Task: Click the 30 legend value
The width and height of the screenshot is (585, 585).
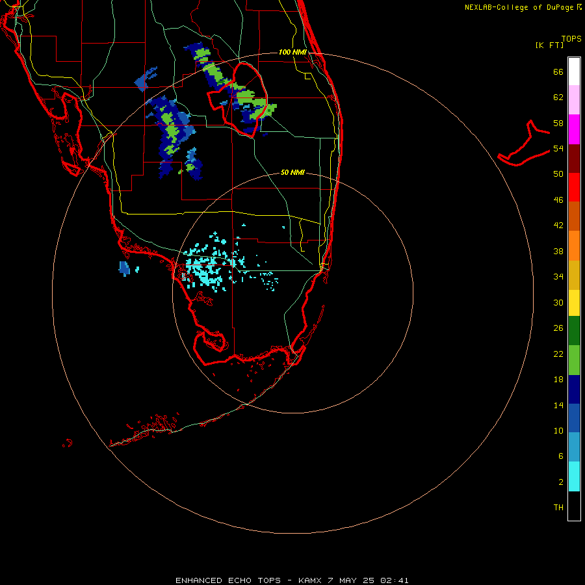Action: click(558, 302)
